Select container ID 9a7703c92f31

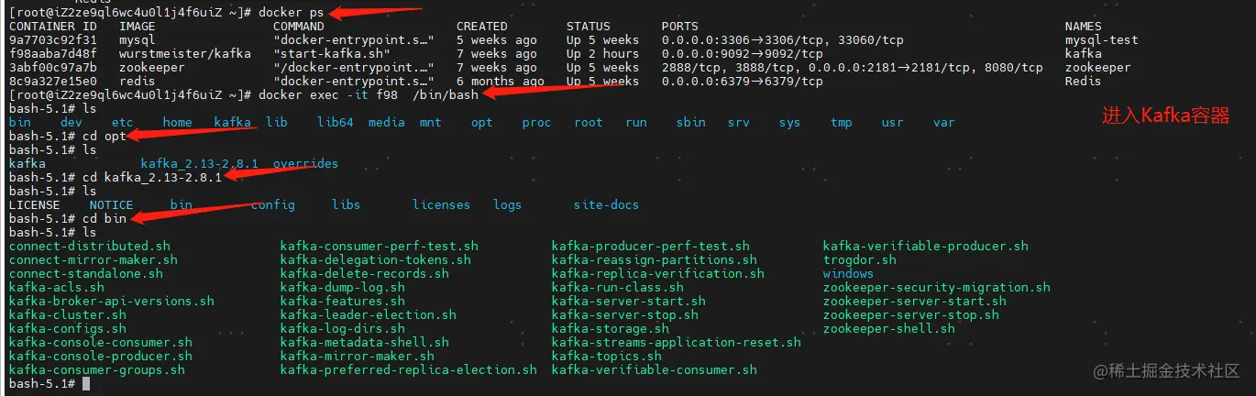pyautogui.click(x=52, y=39)
